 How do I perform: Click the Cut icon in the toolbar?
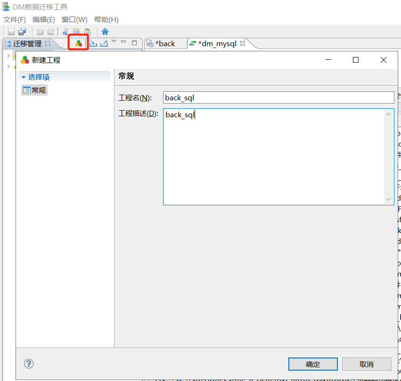coord(65,32)
